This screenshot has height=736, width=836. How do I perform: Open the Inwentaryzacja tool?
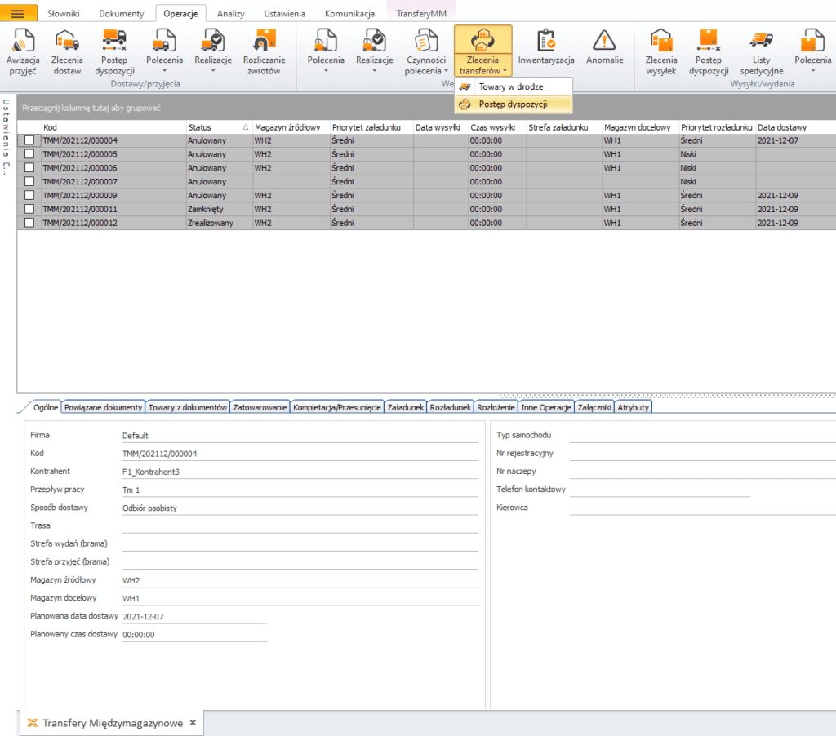546,48
